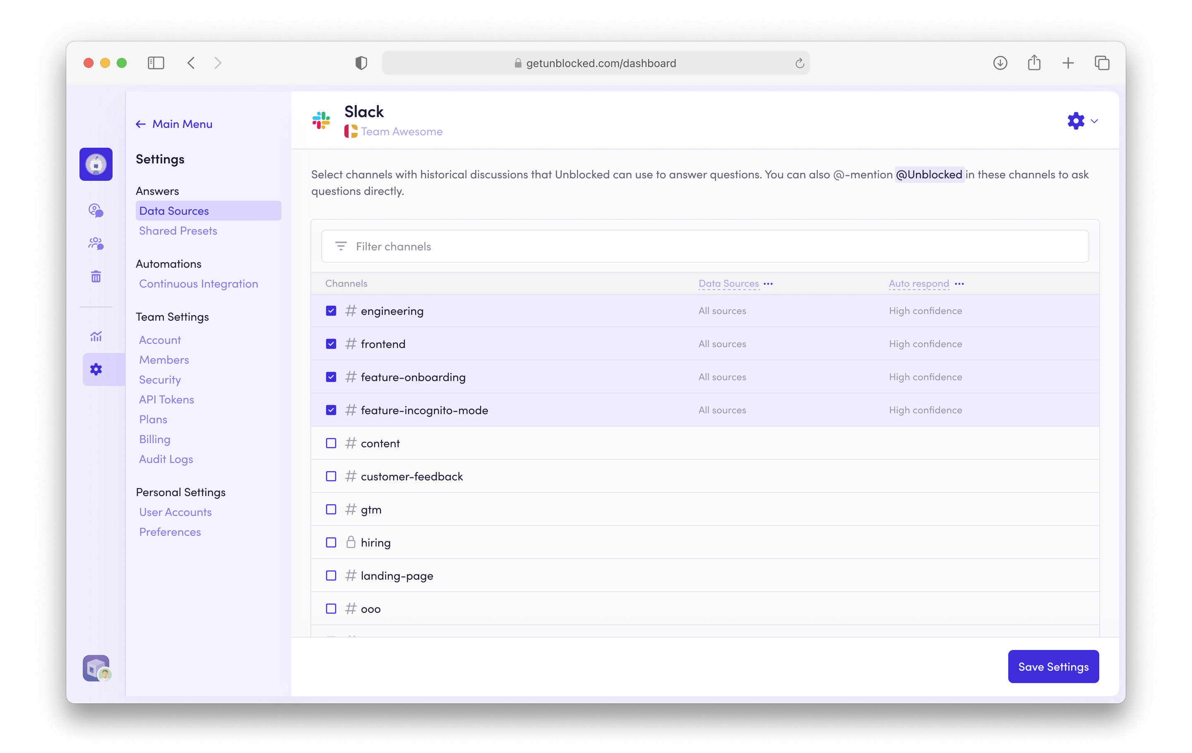The width and height of the screenshot is (1192, 753).
Task: Open the team discussions icon in the sidebar
Action: [x=96, y=243]
